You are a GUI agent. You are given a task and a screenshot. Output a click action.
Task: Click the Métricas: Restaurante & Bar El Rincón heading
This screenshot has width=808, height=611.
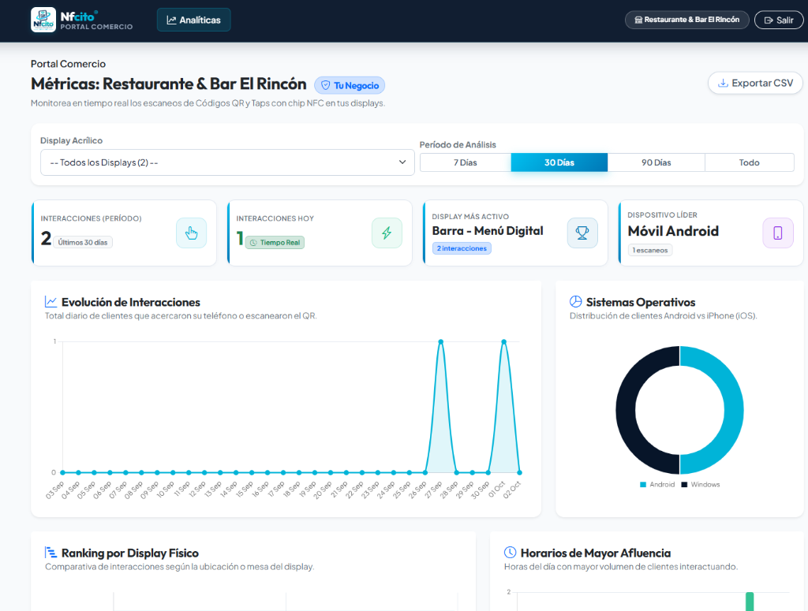pos(169,84)
